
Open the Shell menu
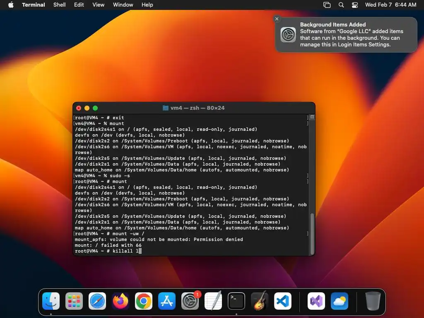pos(60,5)
